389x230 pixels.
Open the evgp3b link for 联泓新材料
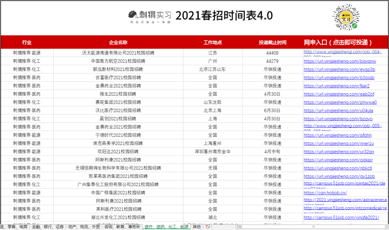[x=339, y=69]
